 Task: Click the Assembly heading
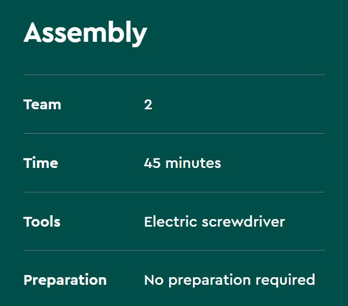[85, 33]
